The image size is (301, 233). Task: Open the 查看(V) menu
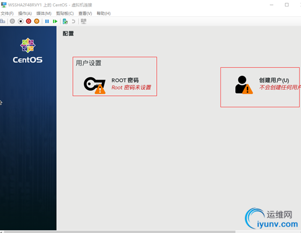pos(85,14)
